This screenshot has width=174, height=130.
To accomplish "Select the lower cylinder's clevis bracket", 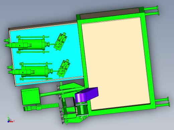I will click(64, 68).
